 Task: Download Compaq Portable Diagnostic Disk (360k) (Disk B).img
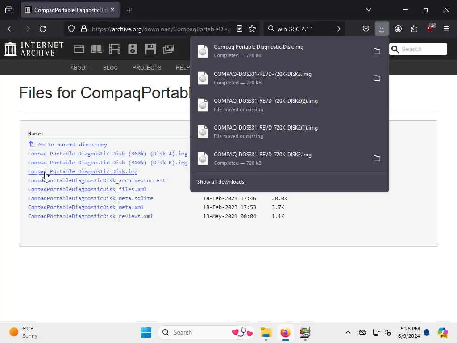[108, 163]
